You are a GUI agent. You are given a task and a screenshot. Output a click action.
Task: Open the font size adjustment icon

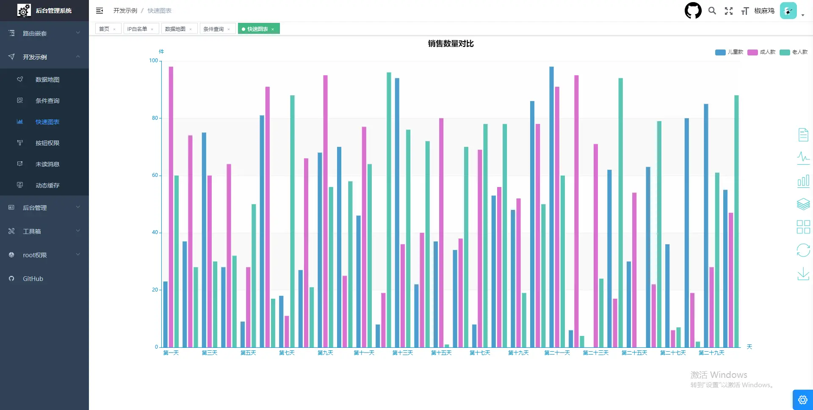click(745, 11)
